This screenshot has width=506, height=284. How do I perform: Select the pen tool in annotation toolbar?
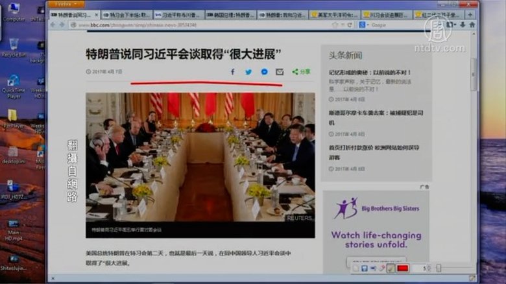pyautogui.click(x=391, y=268)
